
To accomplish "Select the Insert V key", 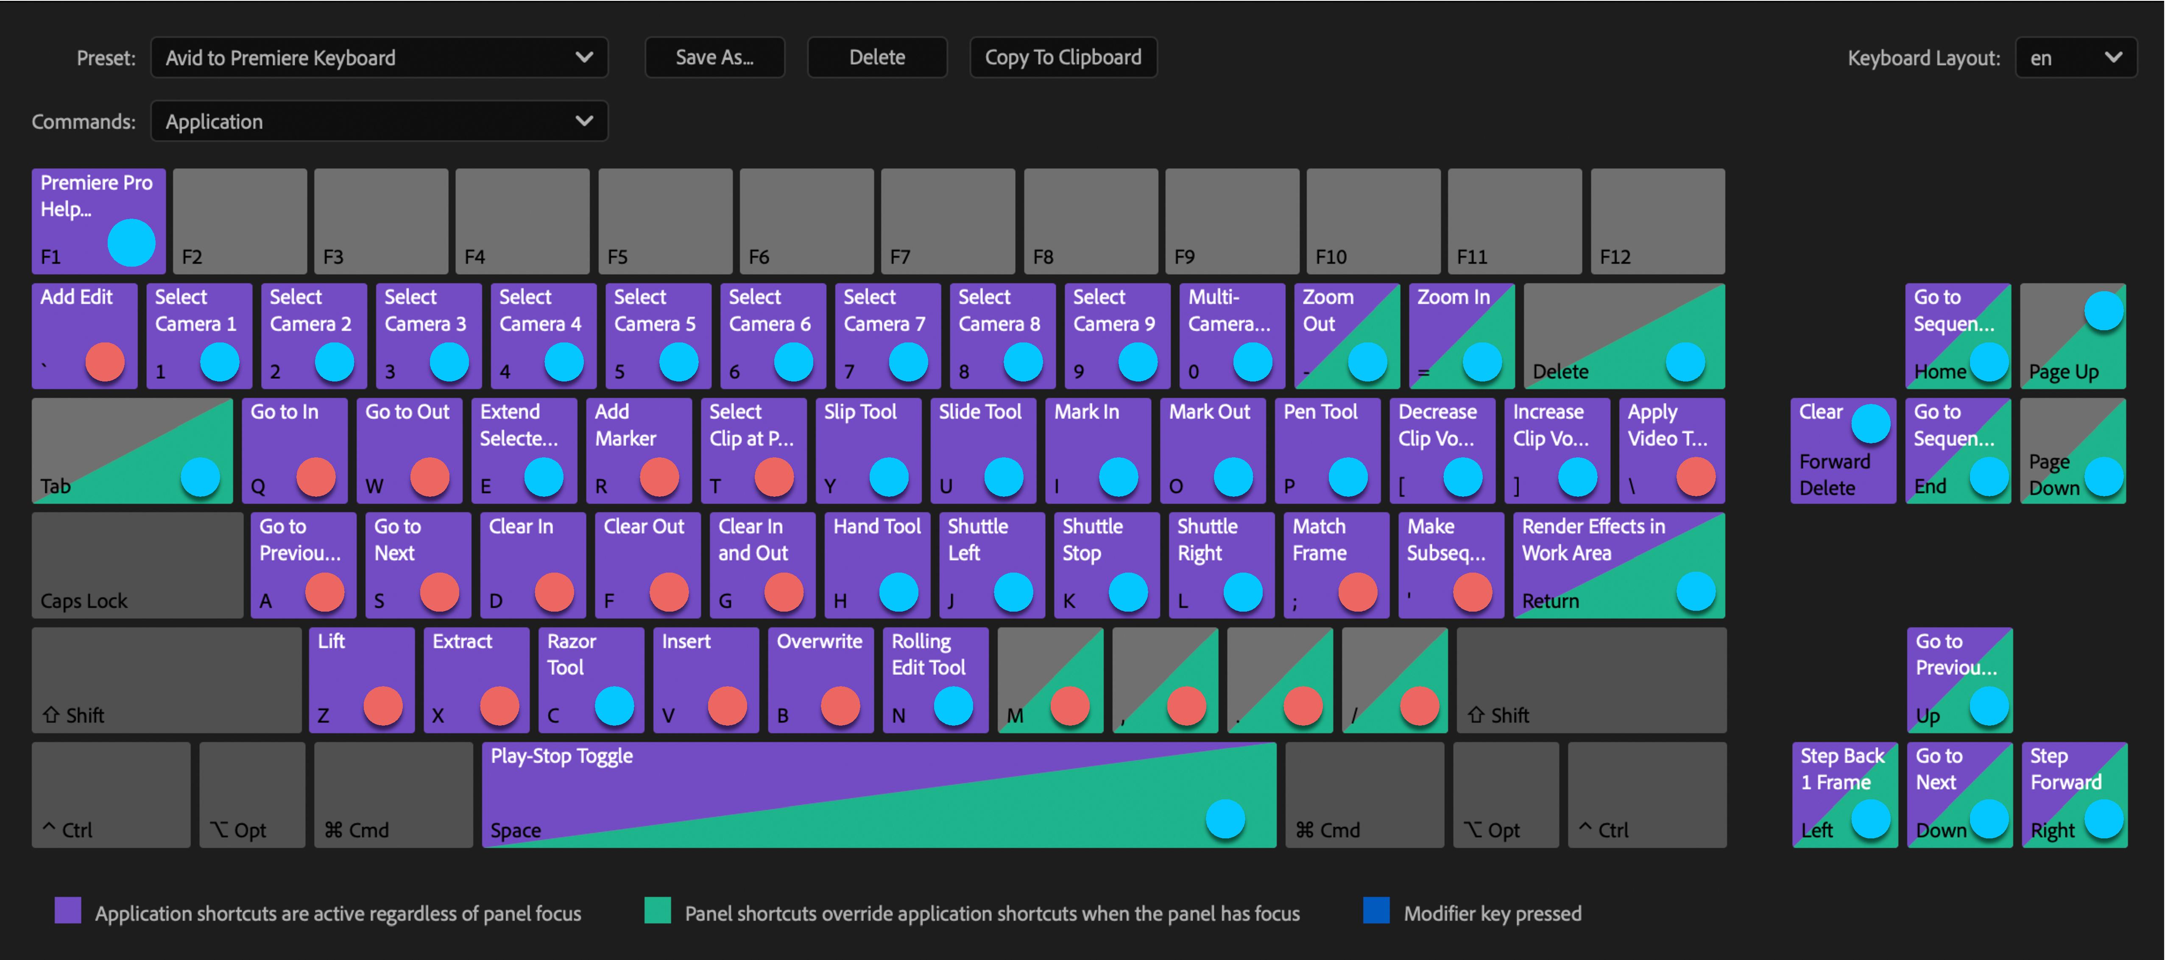I will [x=706, y=680].
